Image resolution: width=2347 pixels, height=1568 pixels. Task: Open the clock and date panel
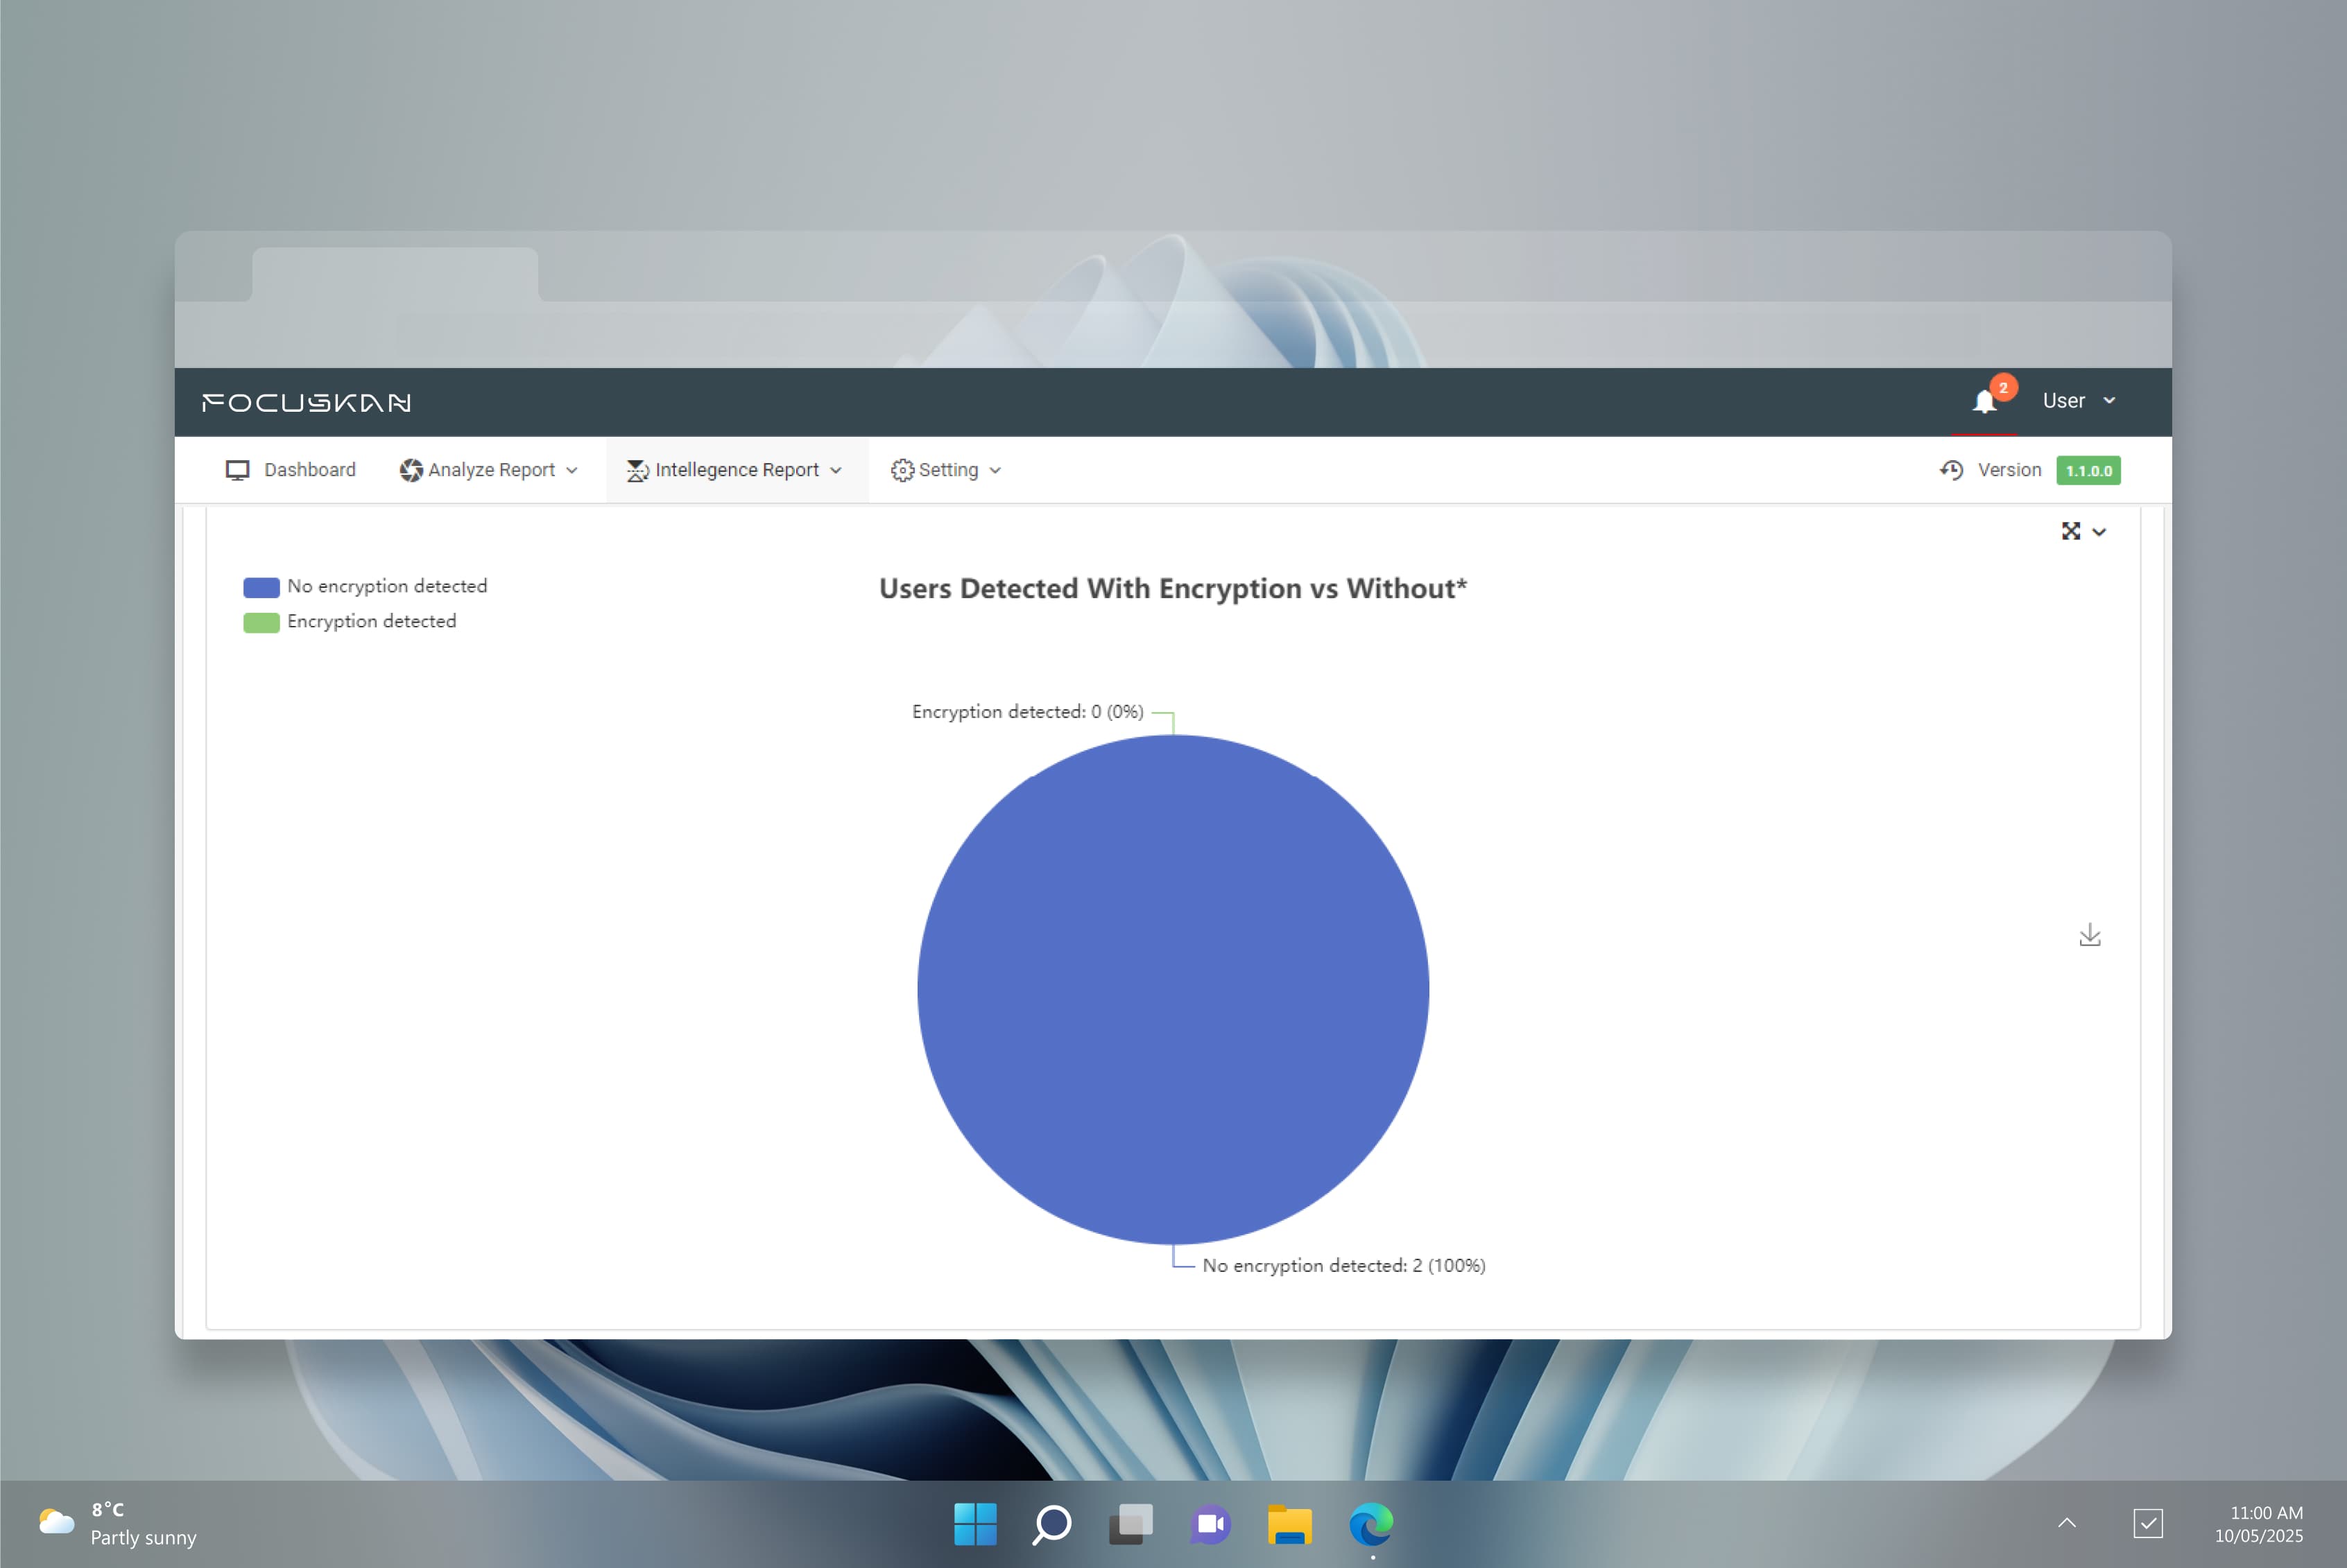click(x=2258, y=1524)
